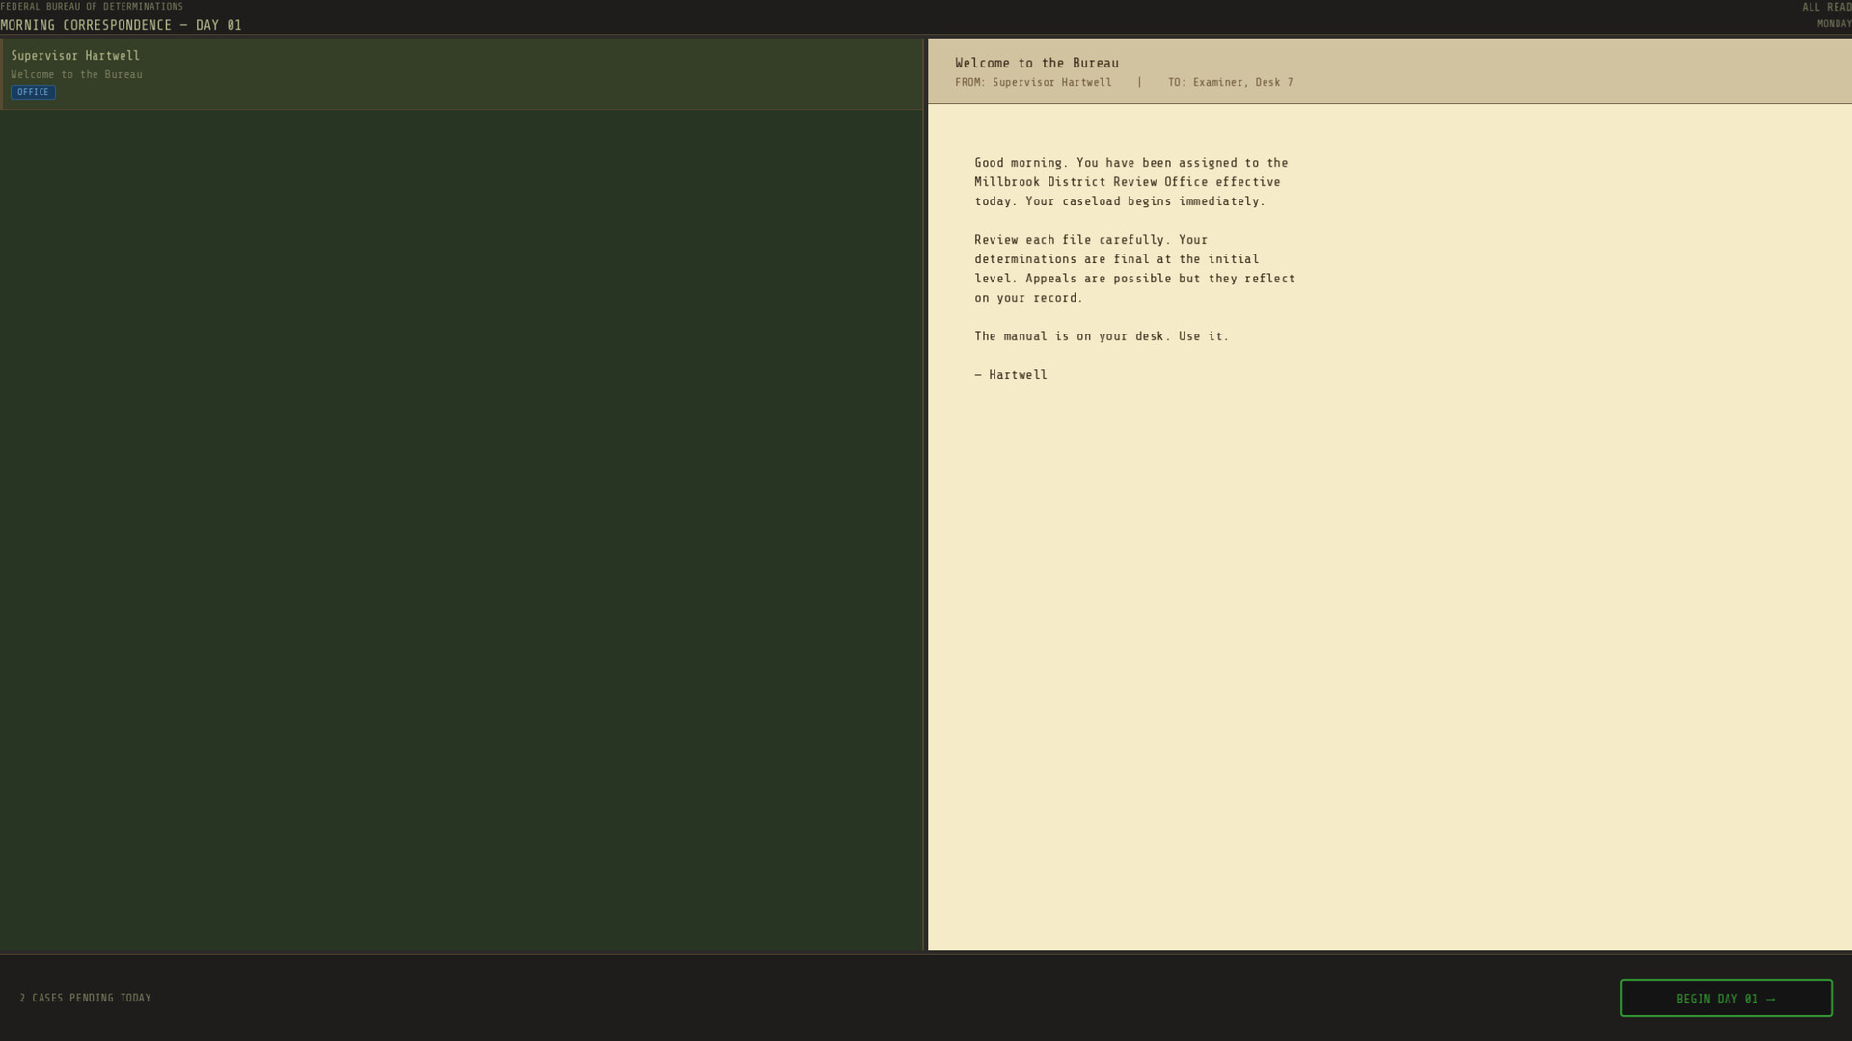Screen dimensions: 1852x1041
Task: Switch to the MORNING CORRESPONDENCE section
Action: coord(120,25)
